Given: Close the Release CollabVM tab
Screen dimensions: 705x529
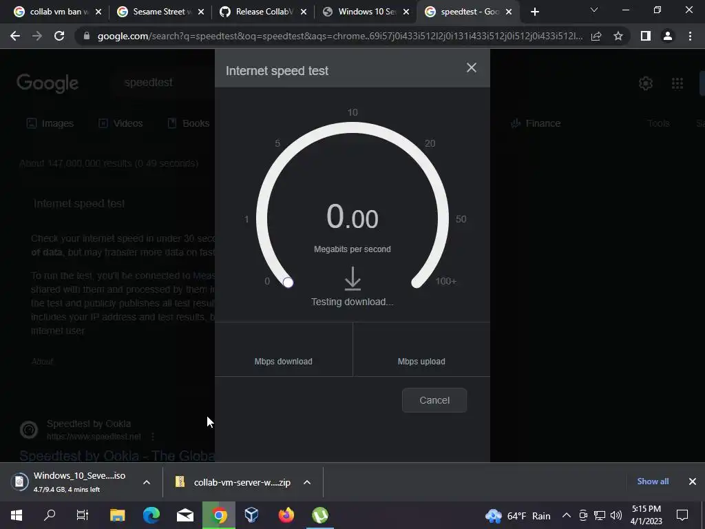Looking at the screenshot, I should pos(304,12).
